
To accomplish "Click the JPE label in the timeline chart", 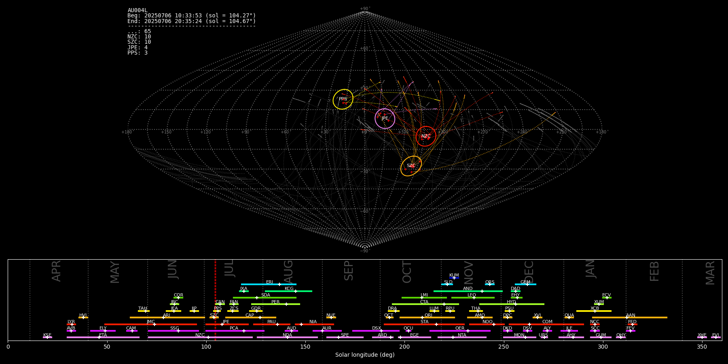I will (226, 322).
